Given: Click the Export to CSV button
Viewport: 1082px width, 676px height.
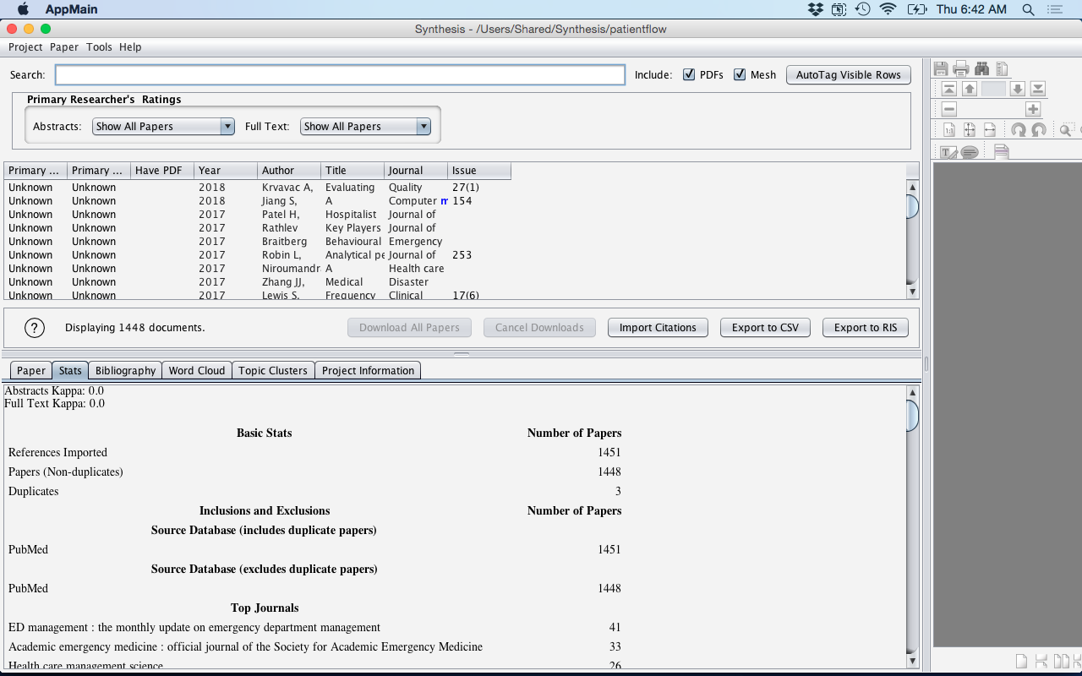Looking at the screenshot, I should point(765,328).
